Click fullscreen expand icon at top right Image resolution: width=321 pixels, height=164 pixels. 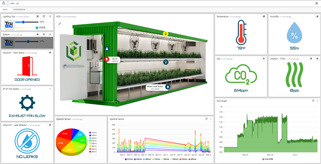(316, 3)
